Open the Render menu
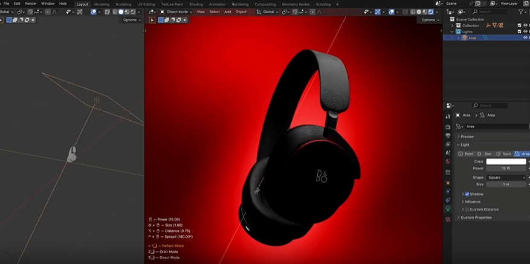Screen dimensions: 530x264 pyautogui.click(x=30, y=4)
